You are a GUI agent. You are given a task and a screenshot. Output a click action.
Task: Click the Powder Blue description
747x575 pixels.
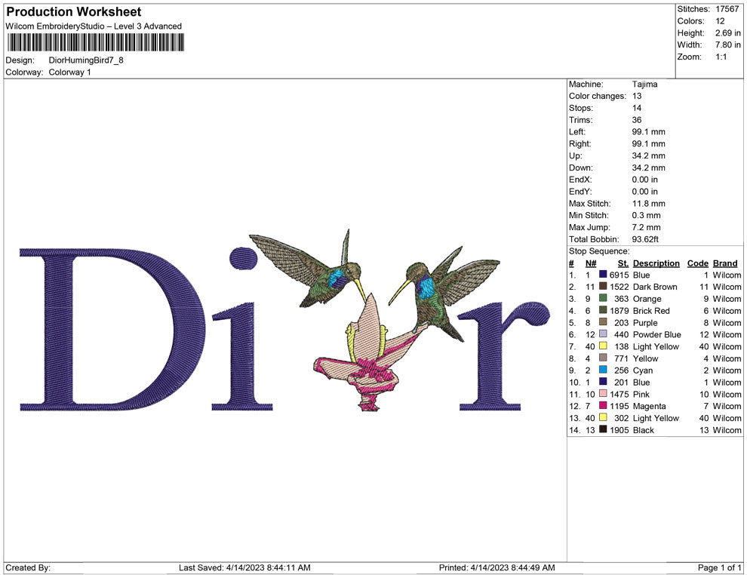click(657, 334)
